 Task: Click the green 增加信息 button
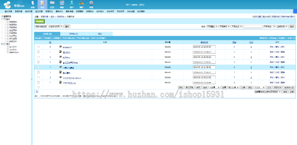click(x=40, y=21)
